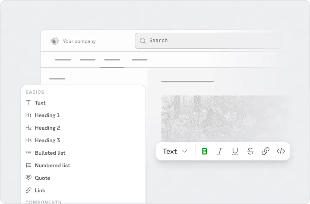Screen dimensions: 310x204
Task: Insert a Numbered list block
Action: [83, 166]
